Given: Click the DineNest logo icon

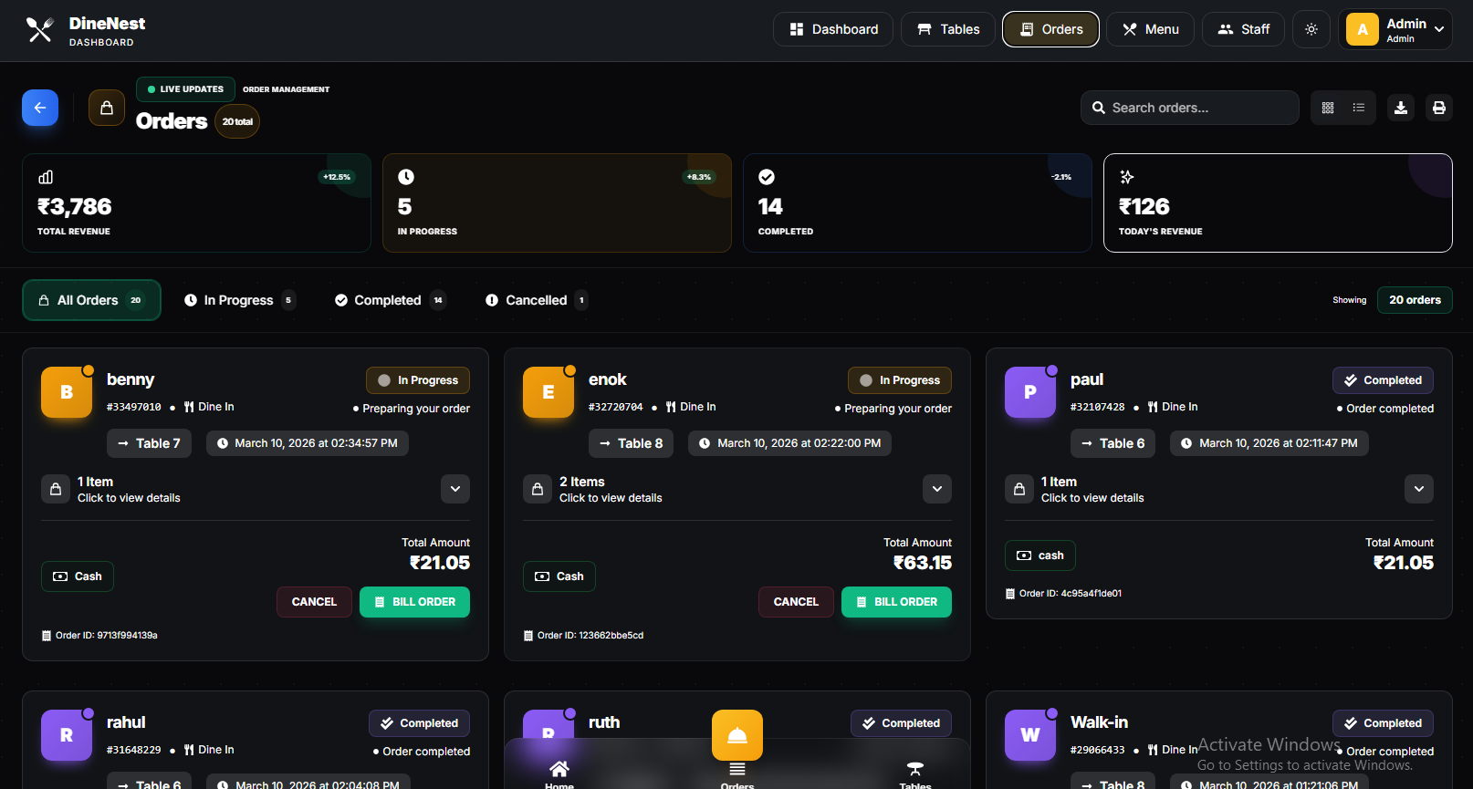Looking at the screenshot, I should pyautogui.click(x=39, y=30).
